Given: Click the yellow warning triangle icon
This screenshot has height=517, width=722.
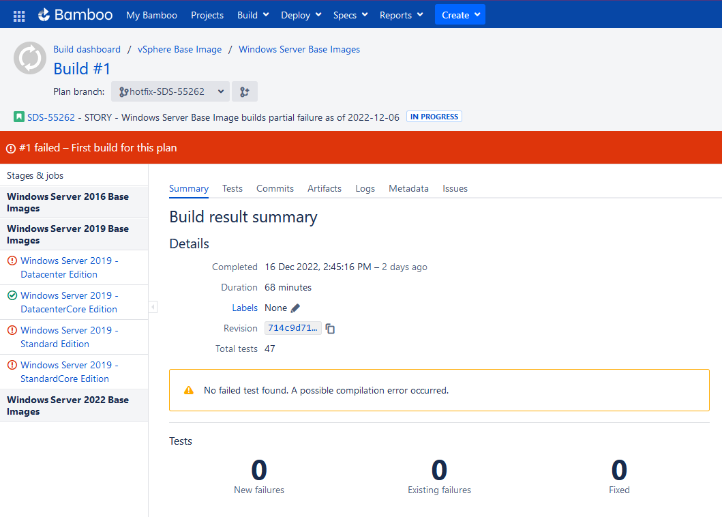Looking at the screenshot, I should [189, 390].
